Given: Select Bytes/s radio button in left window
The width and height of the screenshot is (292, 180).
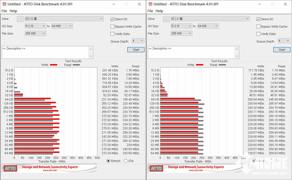Looking at the screenshot, I should 108,161.
